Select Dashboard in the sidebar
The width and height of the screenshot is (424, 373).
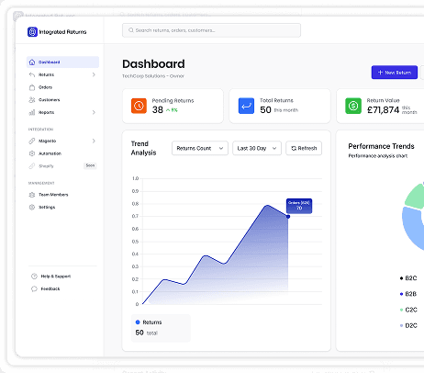coord(62,62)
